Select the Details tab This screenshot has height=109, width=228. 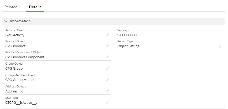(x=35, y=7)
